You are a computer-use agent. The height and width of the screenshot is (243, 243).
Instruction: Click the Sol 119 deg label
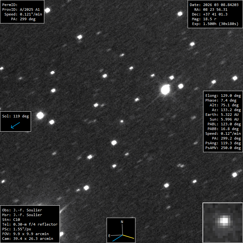pyautogui.click(x=16, y=116)
